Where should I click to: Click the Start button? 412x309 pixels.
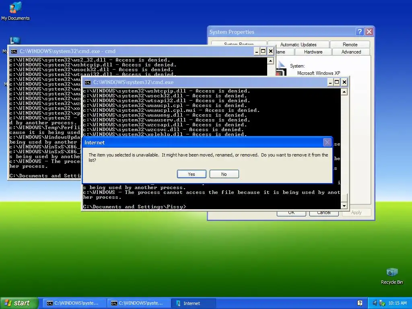pyautogui.click(x=19, y=303)
